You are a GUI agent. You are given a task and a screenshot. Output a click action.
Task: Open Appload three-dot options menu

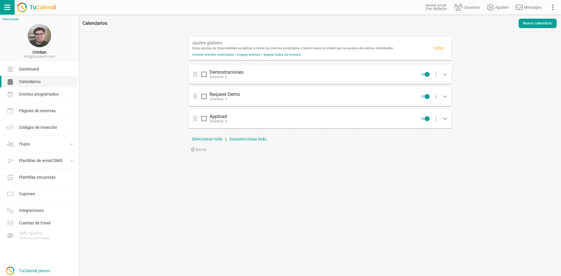pos(436,119)
